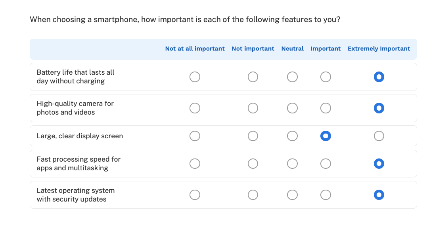Screen dimensions: 427x245
Task: Choose Neutral for large display screen
Action: pos(292,136)
